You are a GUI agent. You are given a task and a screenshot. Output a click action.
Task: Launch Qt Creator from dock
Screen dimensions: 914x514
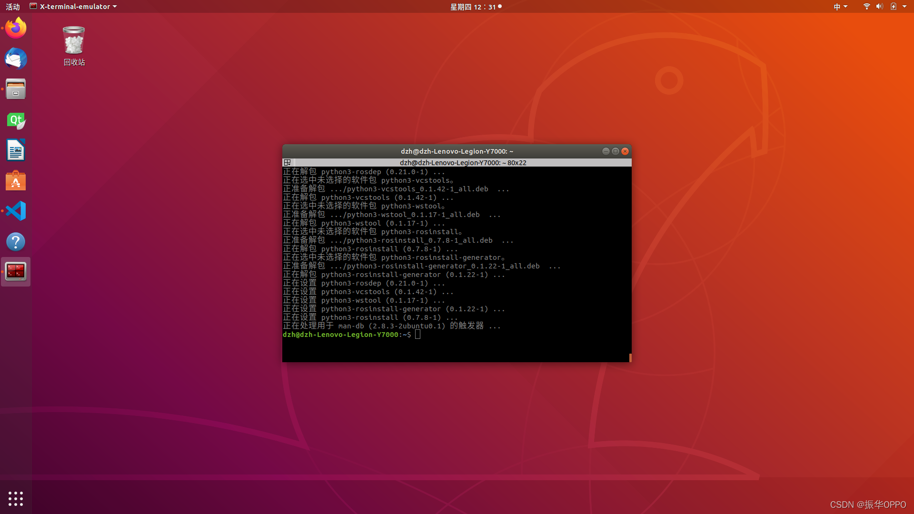click(16, 120)
